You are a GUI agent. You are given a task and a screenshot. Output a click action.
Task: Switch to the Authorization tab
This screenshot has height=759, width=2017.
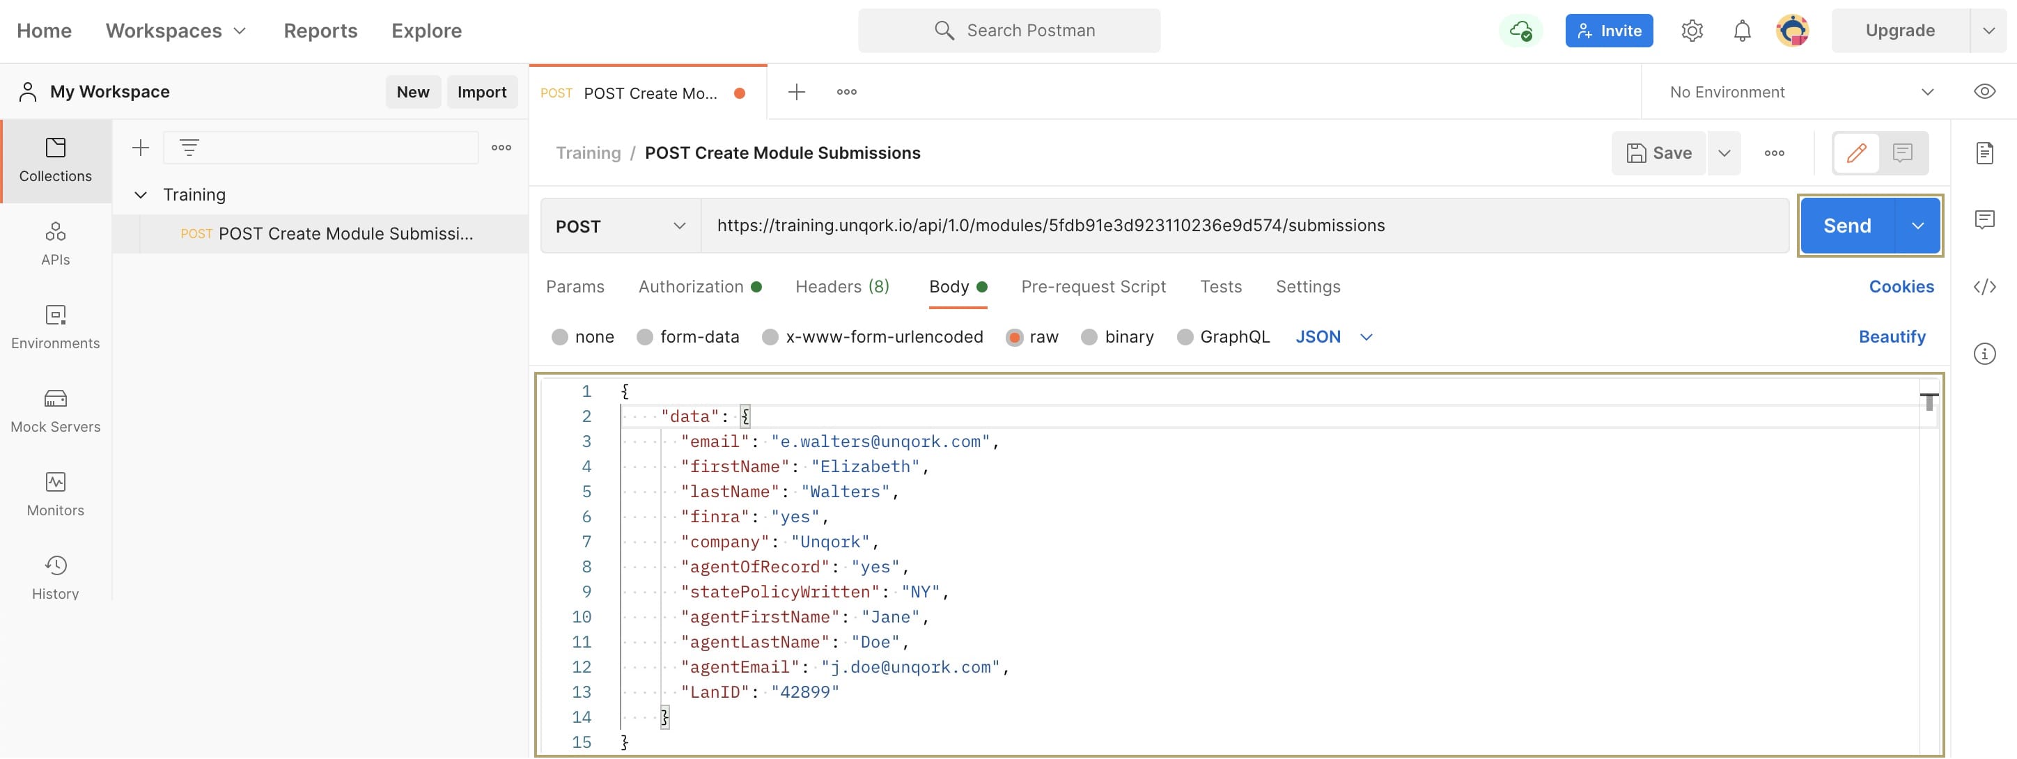pos(700,286)
